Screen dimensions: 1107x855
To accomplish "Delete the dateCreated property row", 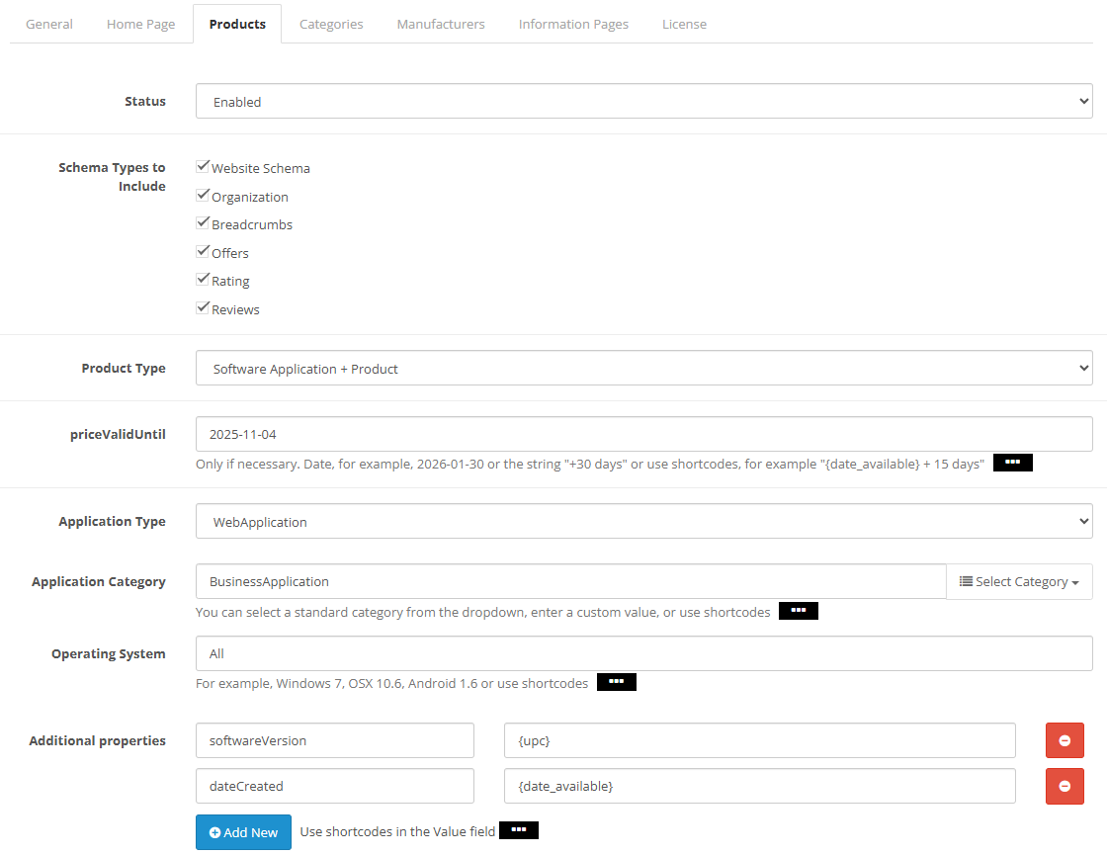I will click(x=1064, y=786).
